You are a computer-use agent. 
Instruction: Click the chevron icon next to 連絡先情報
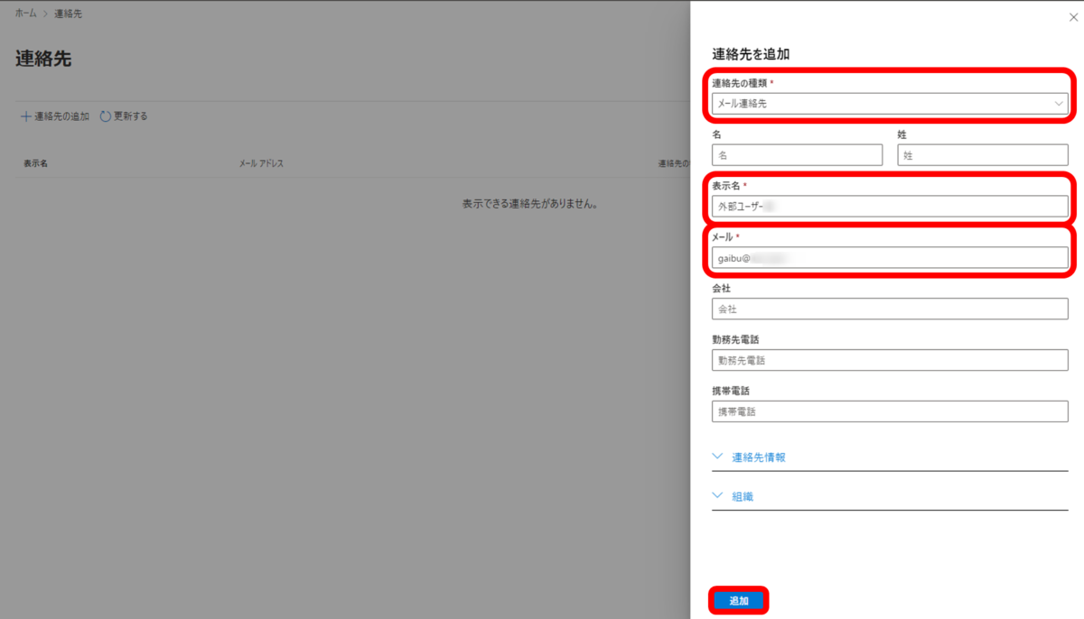pyautogui.click(x=716, y=456)
